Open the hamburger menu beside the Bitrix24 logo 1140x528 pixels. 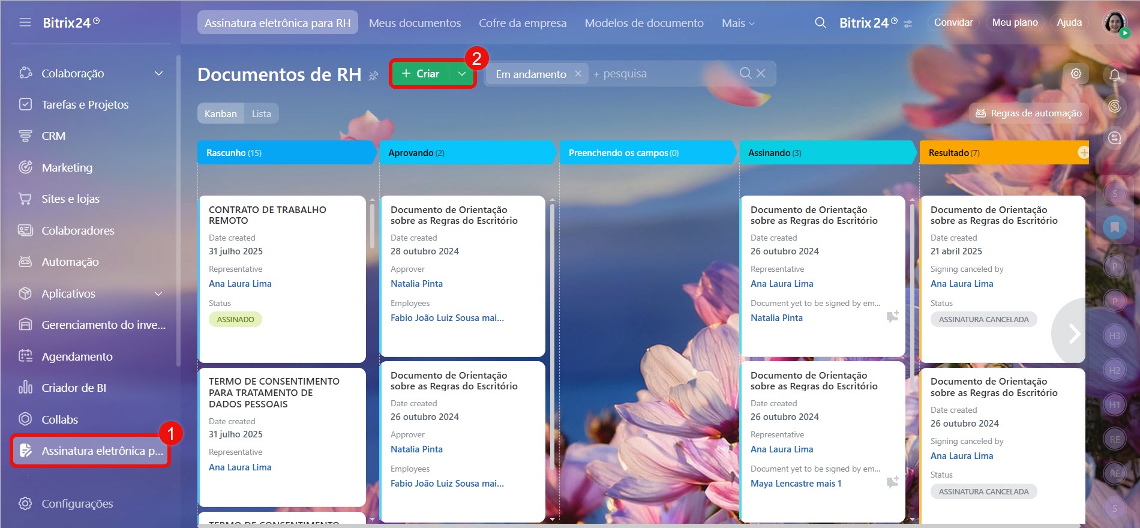[25, 23]
